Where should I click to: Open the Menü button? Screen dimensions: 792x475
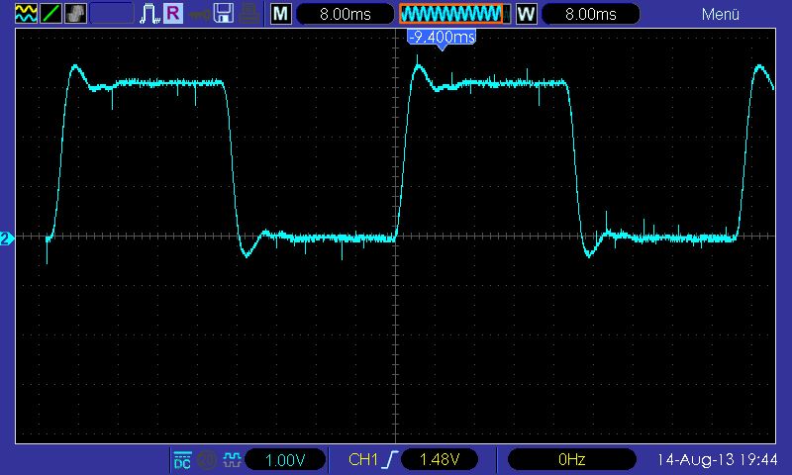coord(721,14)
